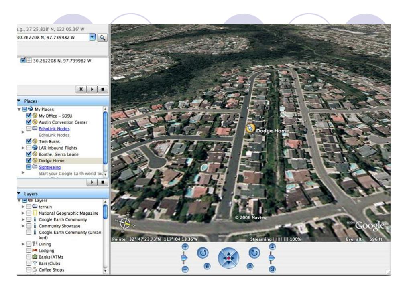411x308 pixels.
Task: Click the center of pan joystick
Action: 228,258
